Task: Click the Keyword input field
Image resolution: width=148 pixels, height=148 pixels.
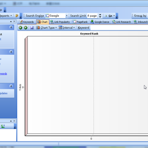Action: click(119, 28)
